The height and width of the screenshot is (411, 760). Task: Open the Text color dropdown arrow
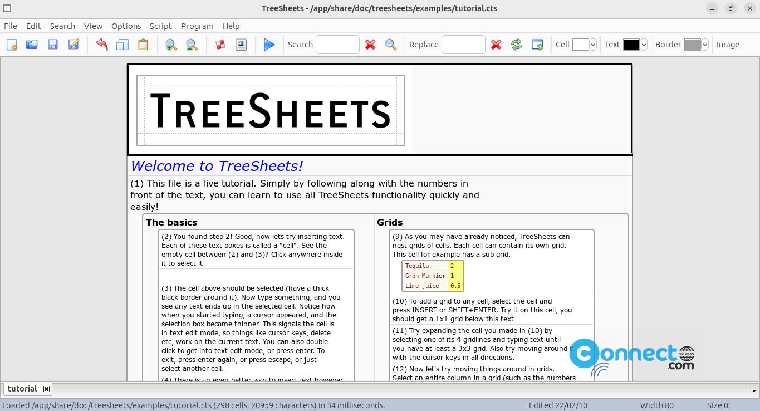point(644,45)
